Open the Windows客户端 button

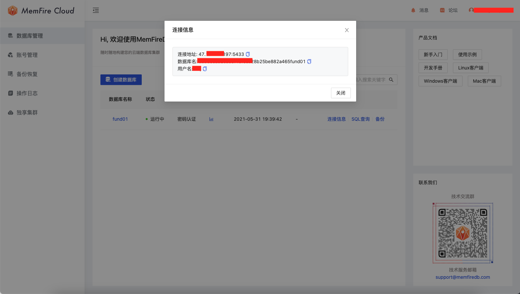point(440,81)
